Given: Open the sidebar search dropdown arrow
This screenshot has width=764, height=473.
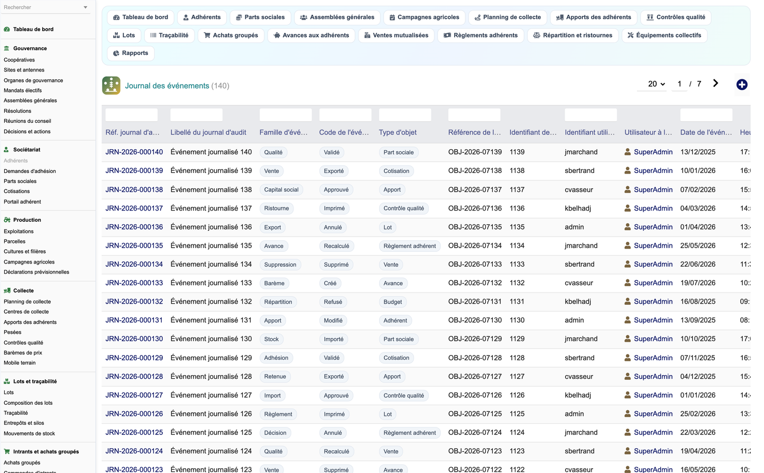Looking at the screenshot, I should (x=86, y=7).
